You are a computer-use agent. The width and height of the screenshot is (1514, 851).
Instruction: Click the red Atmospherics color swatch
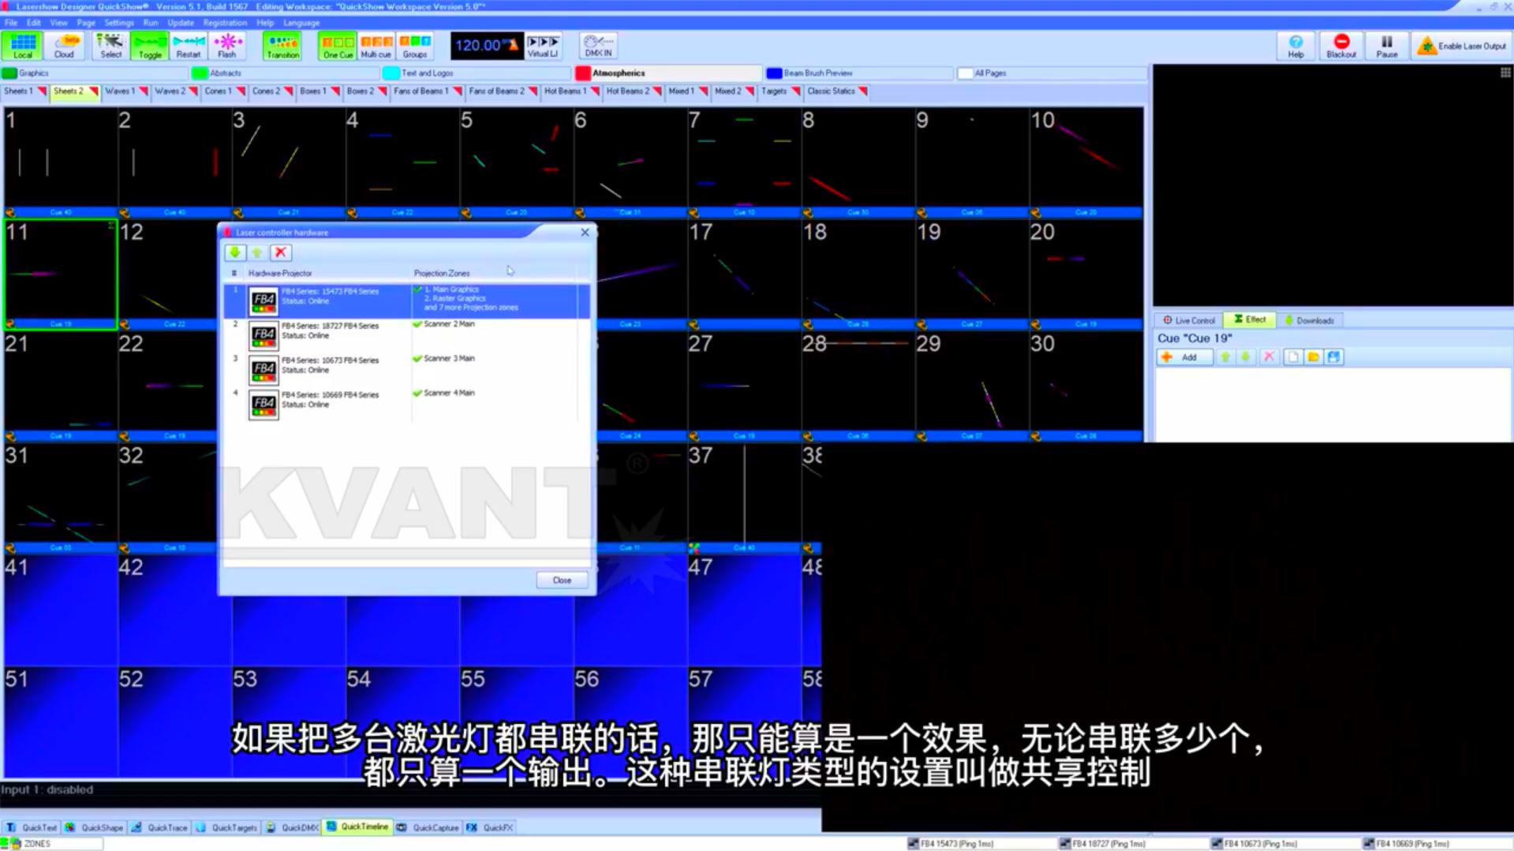point(583,73)
